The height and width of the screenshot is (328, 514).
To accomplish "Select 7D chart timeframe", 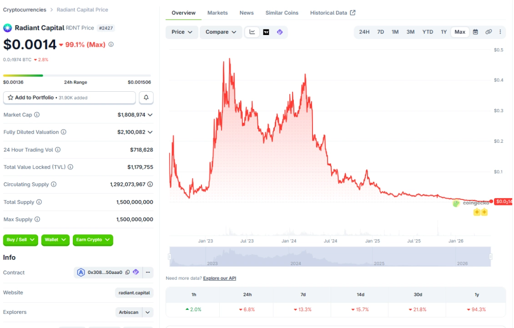I will tap(380, 32).
